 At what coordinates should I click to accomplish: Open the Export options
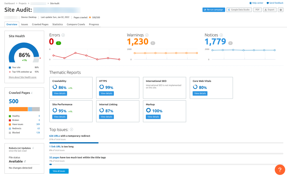point(270,9)
